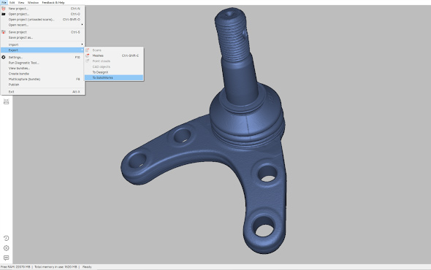The image size is (431, 270).
Task: Select the measurement tool icon in sidebar
Action: pos(6,101)
